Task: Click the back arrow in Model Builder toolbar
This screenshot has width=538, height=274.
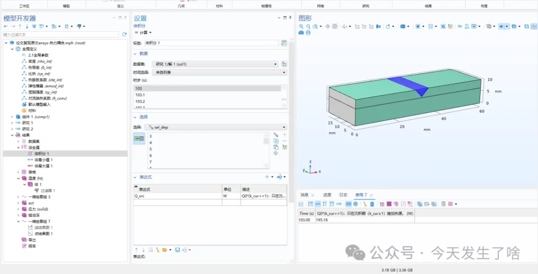Action: pos(6,26)
